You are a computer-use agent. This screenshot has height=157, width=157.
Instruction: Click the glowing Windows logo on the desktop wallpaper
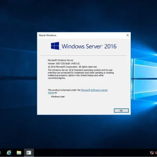144,78
